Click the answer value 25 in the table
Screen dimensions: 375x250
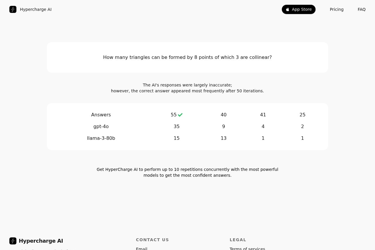[x=302, y=115]
